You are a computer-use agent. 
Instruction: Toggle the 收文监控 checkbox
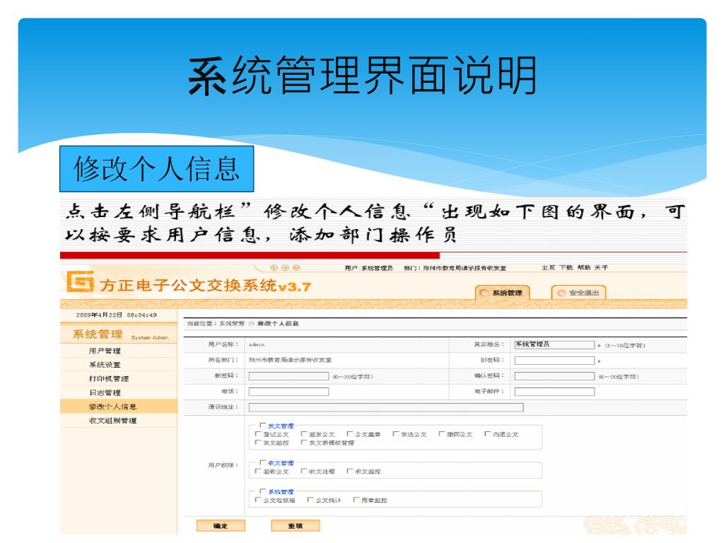350,471
